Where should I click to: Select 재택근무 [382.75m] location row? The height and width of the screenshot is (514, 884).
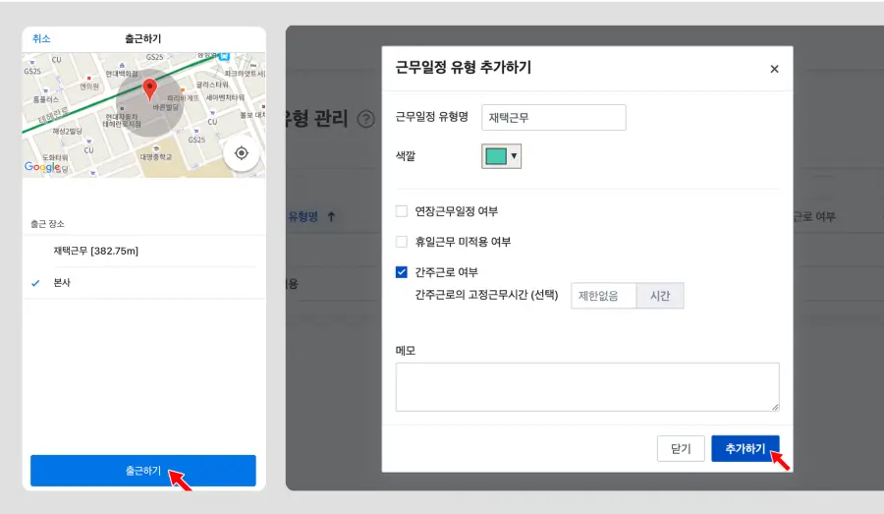click(x=143, y=251)
